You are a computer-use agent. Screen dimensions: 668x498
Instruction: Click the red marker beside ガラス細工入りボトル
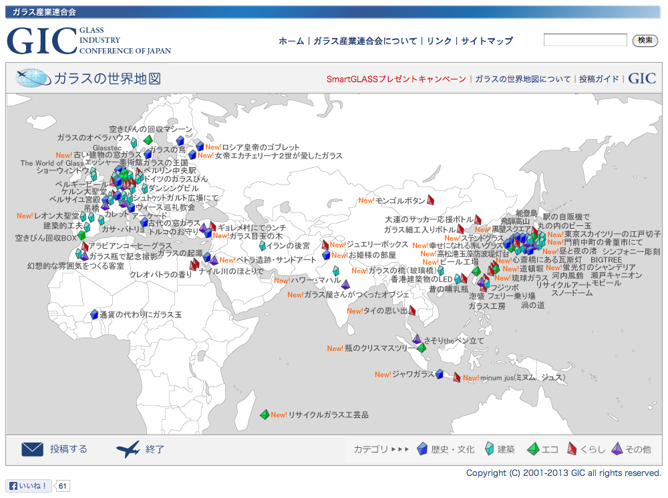460,229
